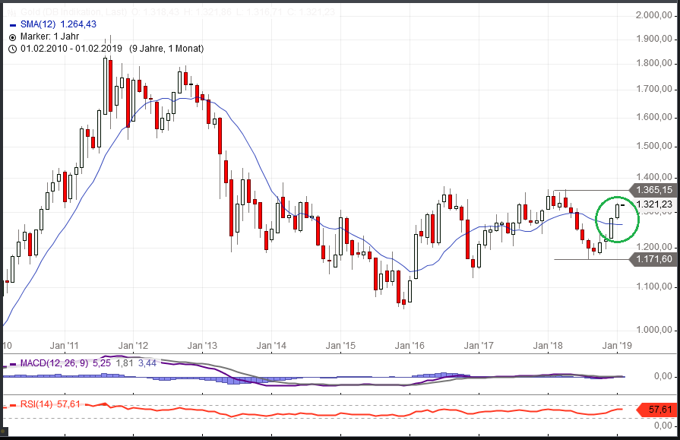This screenshot has width=680, height=440.
Task: Click the 1.100,00 price axis label
Action: pos(654,286)
